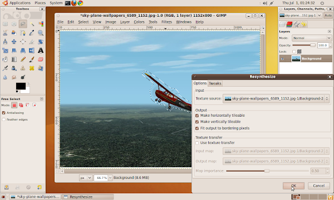Select the Smudge tool
The height and width of the screenshot is (200, 334).
14,77
